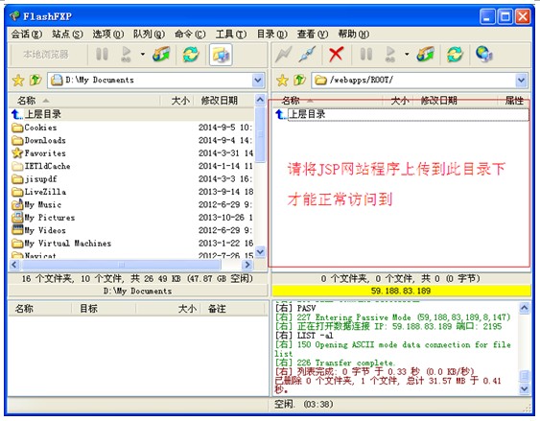540x421 pixels.
Task: Click the connect lightning icon
Action: click(283, 55)
